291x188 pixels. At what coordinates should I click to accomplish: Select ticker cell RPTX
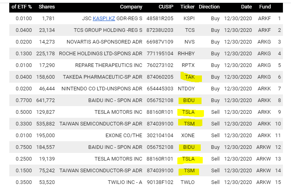tap(188, 65)
